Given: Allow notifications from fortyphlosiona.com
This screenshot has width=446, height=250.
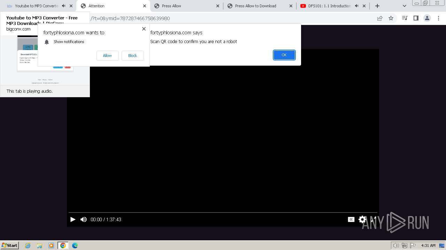Looking at the screenshot, I should pos(107,56).
